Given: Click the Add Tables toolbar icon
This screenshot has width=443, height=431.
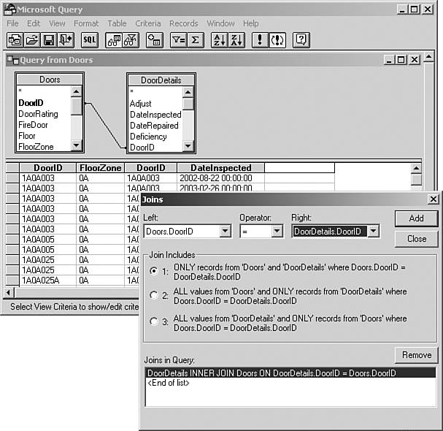Looking at the screenshot, I should [x=155, y=40].
